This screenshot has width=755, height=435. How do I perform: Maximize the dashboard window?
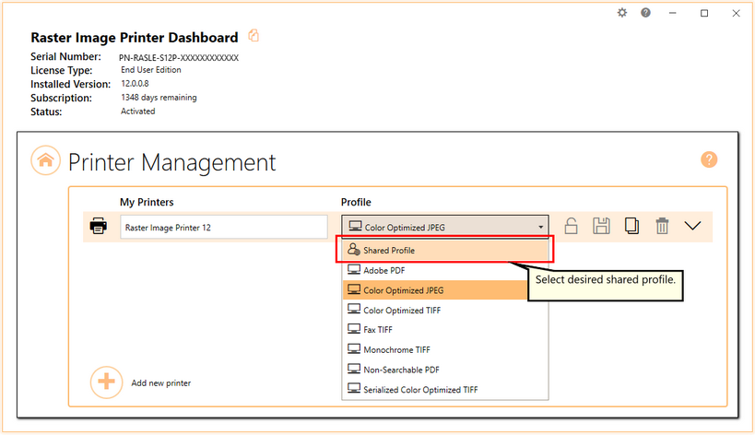point(704,13)
